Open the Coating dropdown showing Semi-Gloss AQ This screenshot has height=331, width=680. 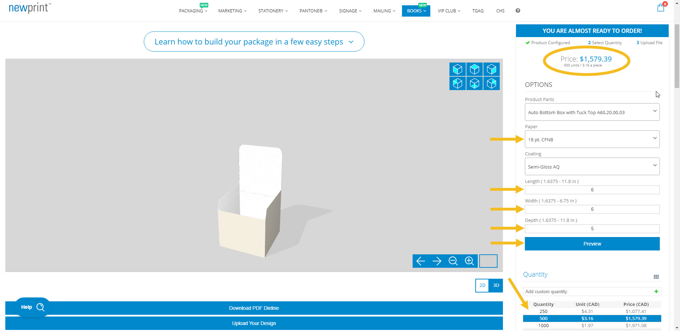pyautogui.click(x=592, y=166)
